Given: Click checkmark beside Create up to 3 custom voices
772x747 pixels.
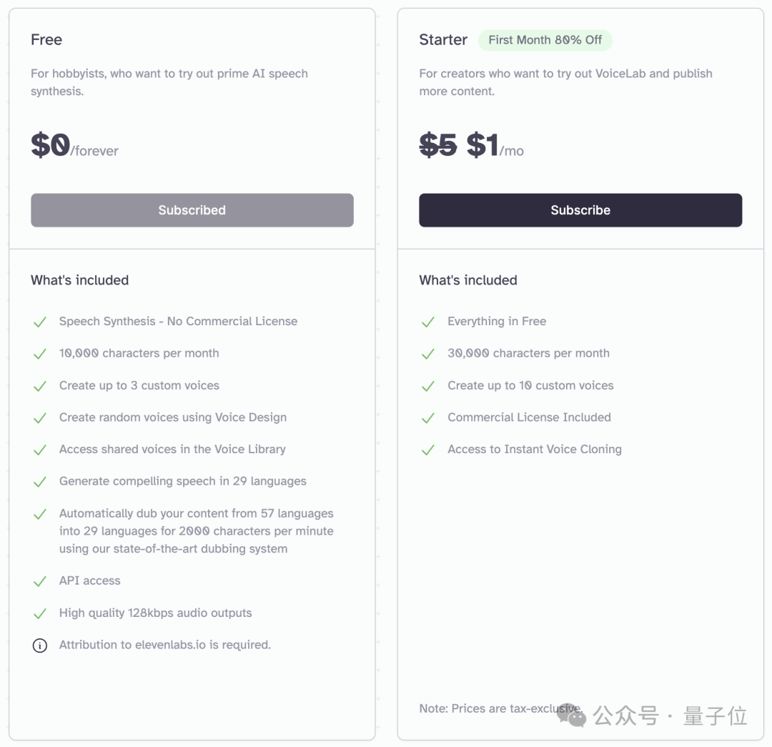Looking at the screenshot, I should (40, 386).
